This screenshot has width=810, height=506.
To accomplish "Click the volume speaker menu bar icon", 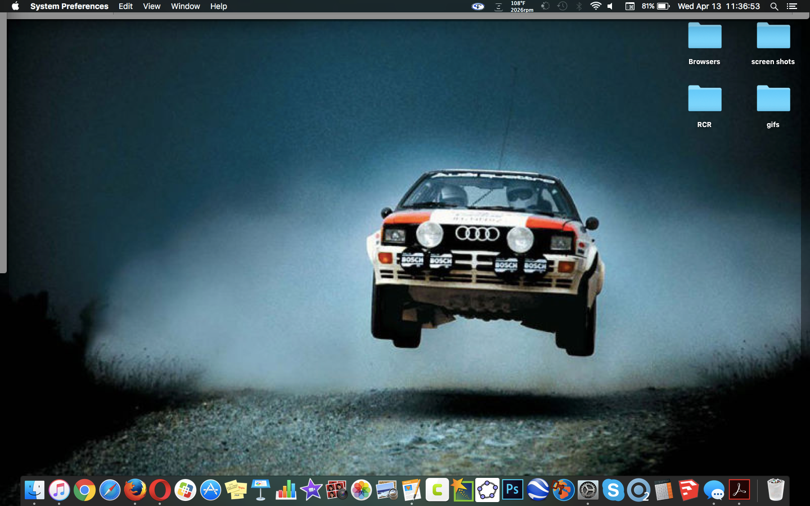I will [x=610, y=6].
